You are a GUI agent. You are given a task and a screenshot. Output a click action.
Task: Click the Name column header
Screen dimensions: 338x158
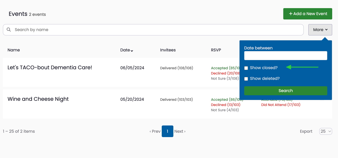pos(14,50)
